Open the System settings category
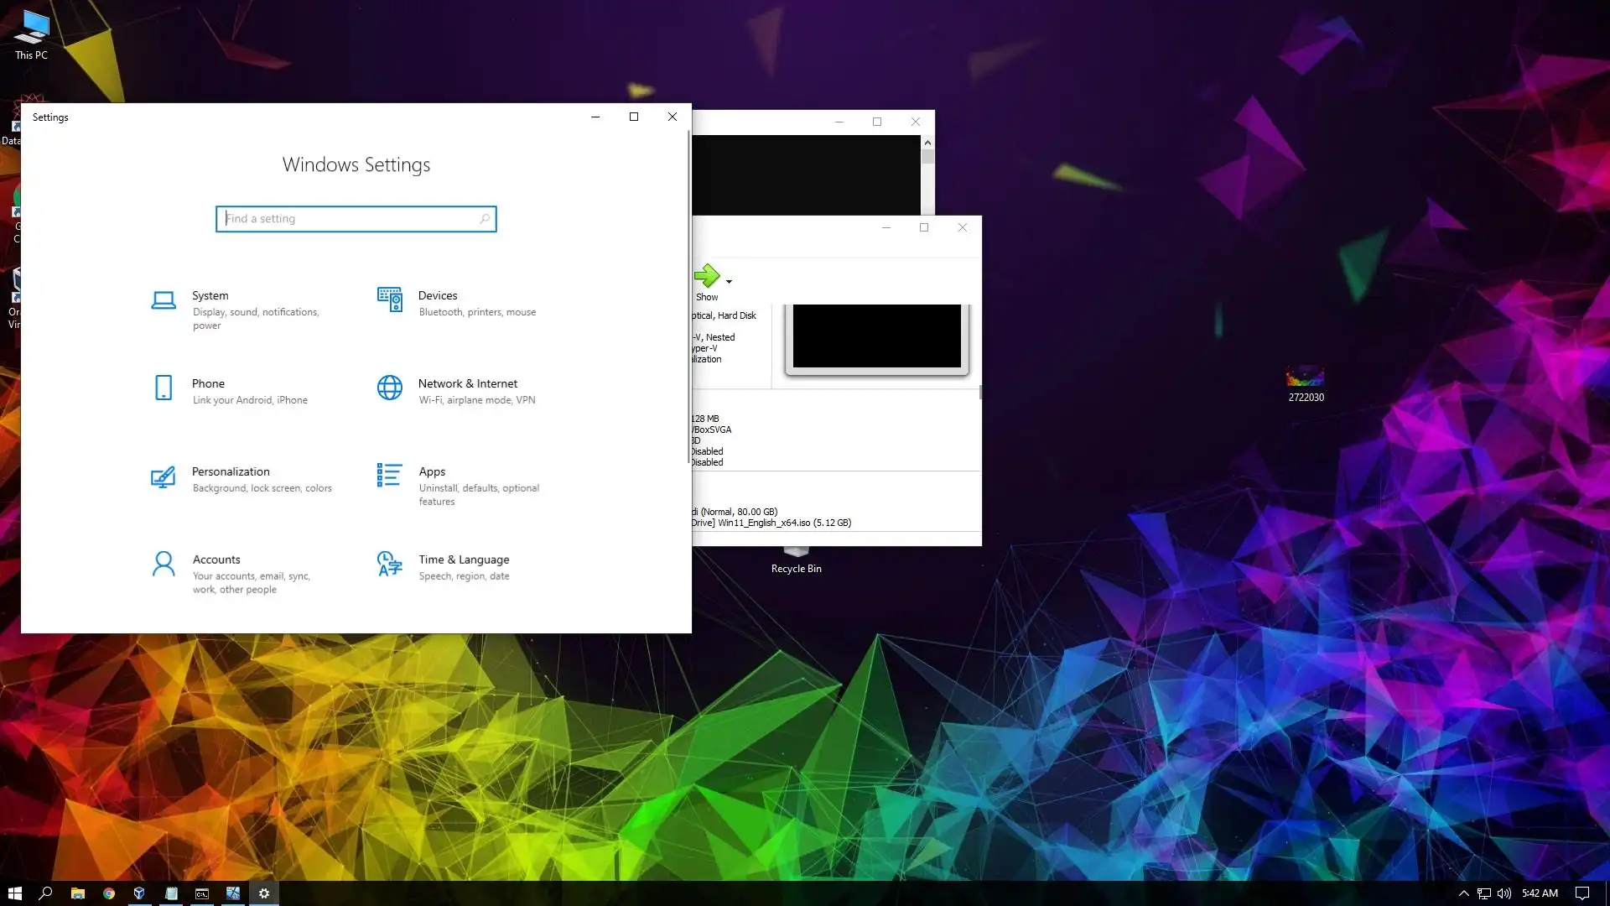Viewport: 1610px width, 906px height. point(210,296)
